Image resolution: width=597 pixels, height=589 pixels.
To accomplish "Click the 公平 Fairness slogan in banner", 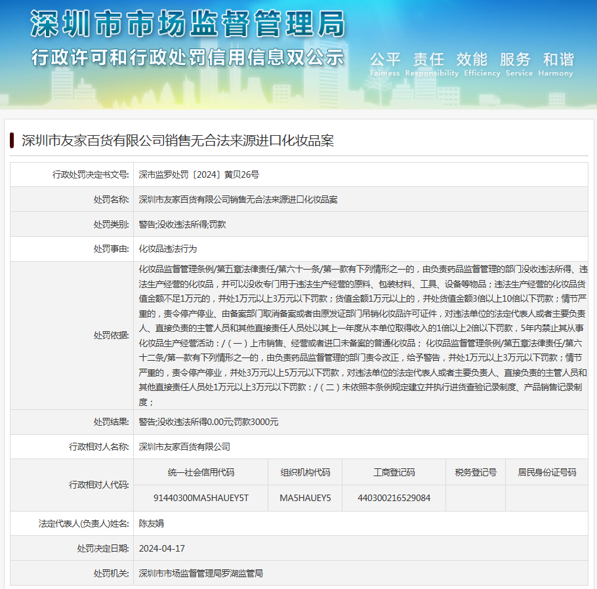I will tap(385, 64).
